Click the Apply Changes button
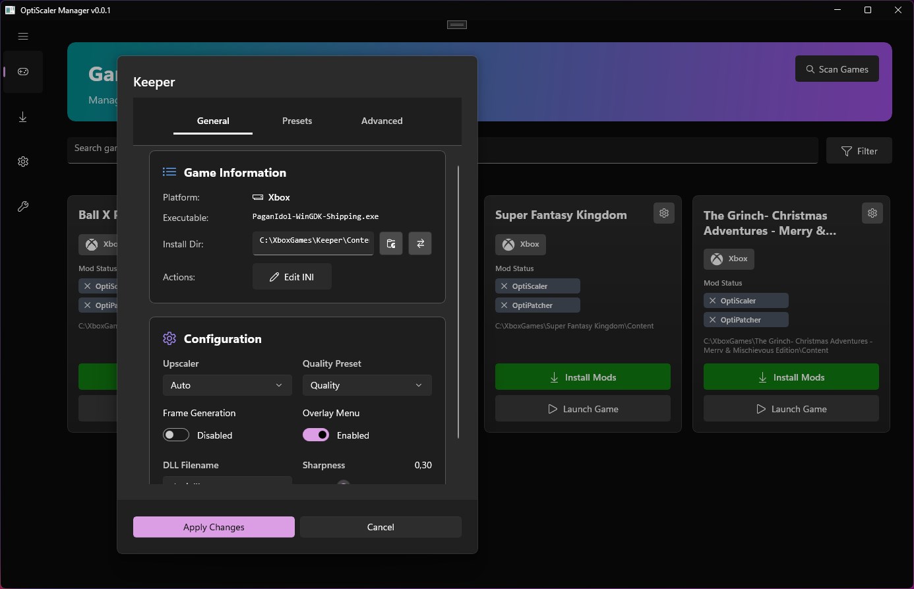Screen dimensions: 914x589 (214, 527)
